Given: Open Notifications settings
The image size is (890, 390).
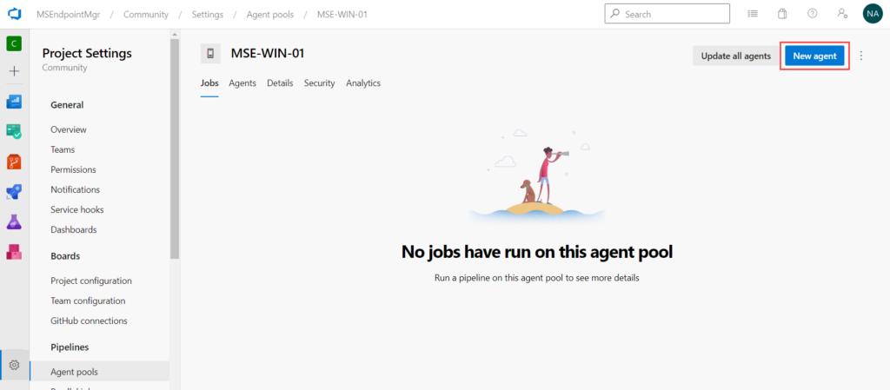Looking at the screenshot, I should (75, 189).
